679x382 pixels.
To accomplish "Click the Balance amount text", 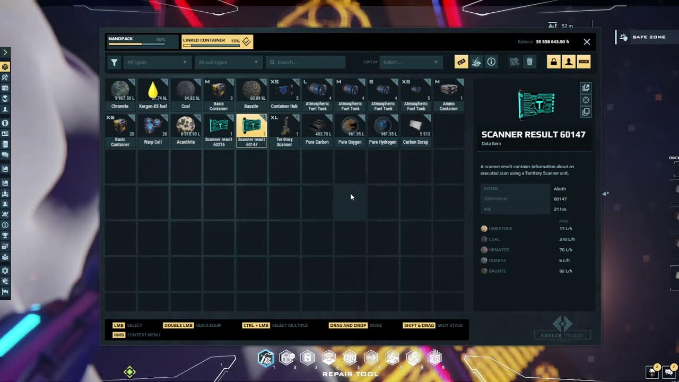I will 552,41.
